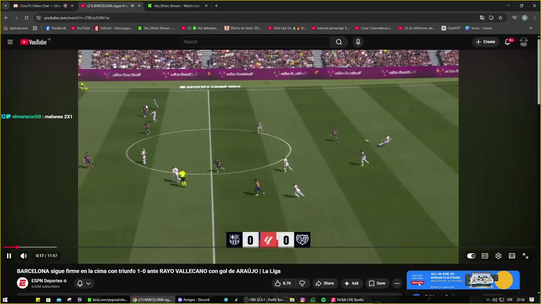This screenshot has width=541, height=304.
Task: Open the ChatGPT bookmark
Action: tap(451, 28)
